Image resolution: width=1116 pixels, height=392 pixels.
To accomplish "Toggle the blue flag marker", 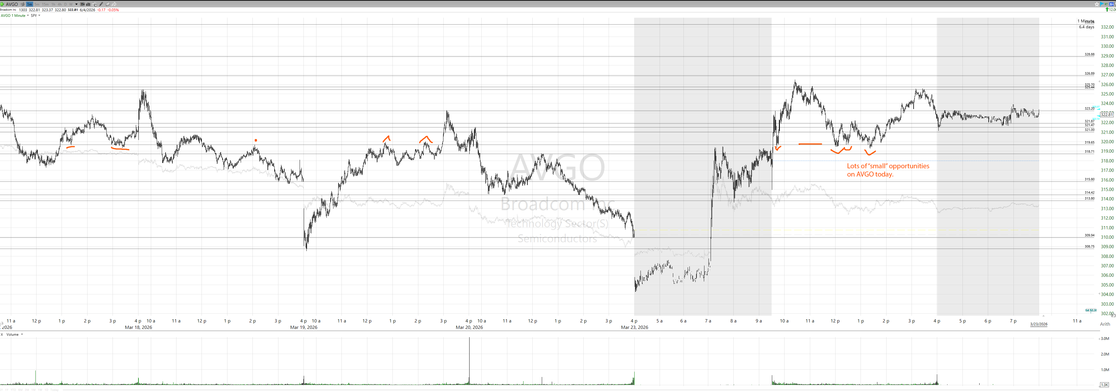I will coord(1102,4).
